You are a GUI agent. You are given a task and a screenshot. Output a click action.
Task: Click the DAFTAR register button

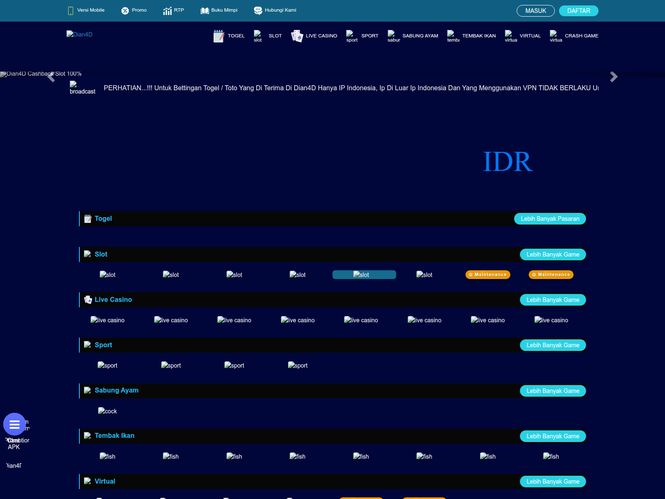pyautogui.click(x=579, y=11)
